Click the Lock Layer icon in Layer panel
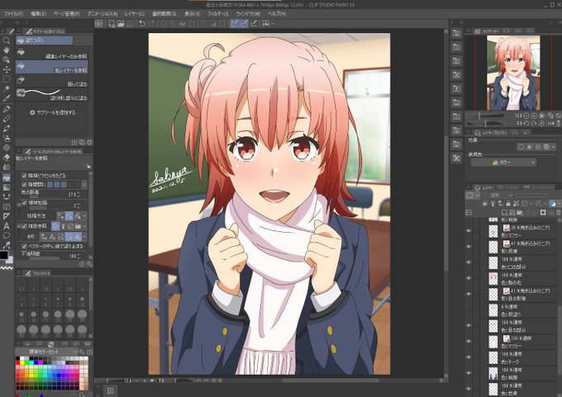The height and width of the screenshot is (397, 562). [508, 203]
